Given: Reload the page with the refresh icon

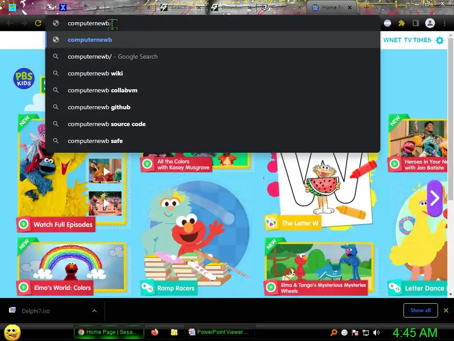Looking at the screenshot, I should (38, 23).
